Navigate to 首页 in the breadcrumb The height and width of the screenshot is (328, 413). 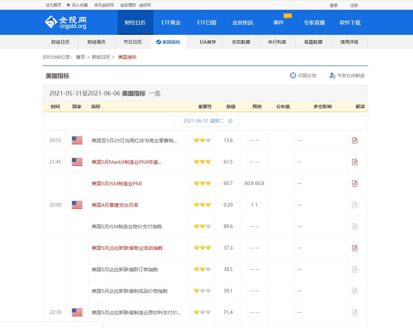pos(80,57)
